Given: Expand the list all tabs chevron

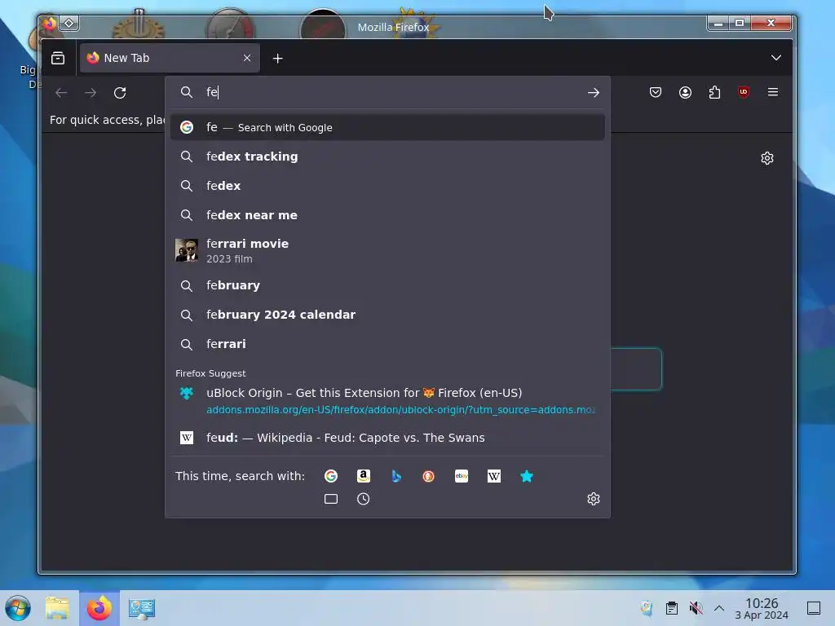Looking at the screenshot, I should point(776,58).
